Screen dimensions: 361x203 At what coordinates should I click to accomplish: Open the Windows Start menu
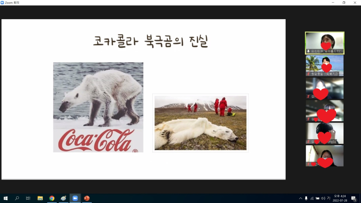[6, 198]
